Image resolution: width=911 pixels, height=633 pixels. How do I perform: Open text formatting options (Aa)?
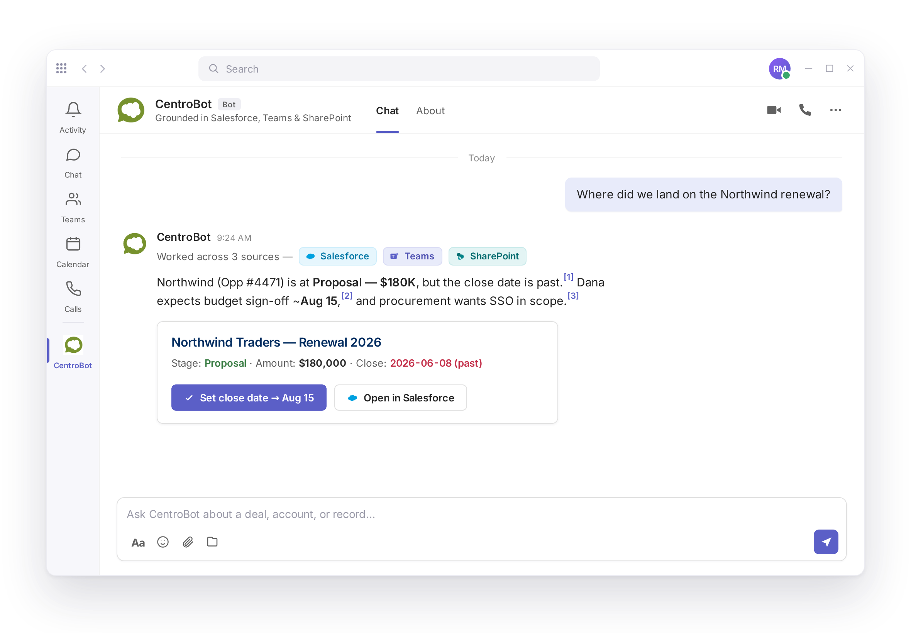138,542
